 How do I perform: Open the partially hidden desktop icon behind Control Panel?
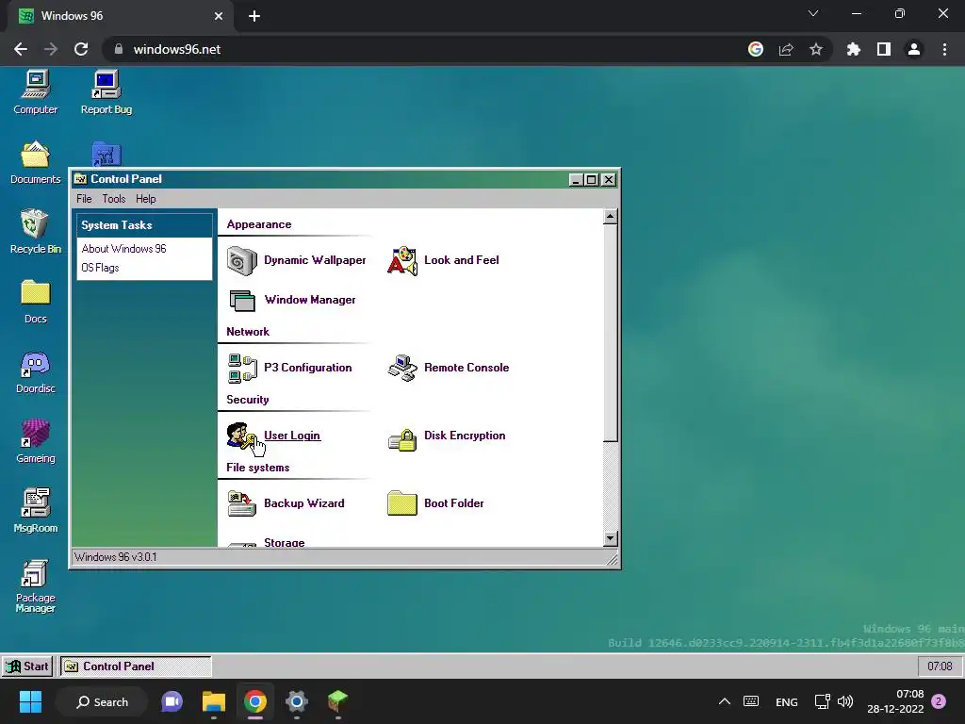click(106, 154)
